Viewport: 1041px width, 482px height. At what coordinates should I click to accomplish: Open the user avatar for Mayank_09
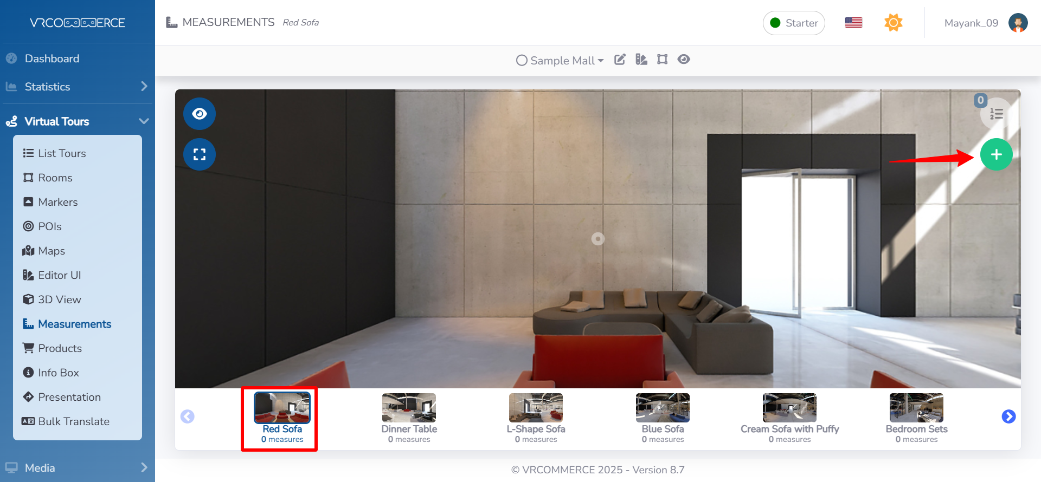(x=1018, y=23)
